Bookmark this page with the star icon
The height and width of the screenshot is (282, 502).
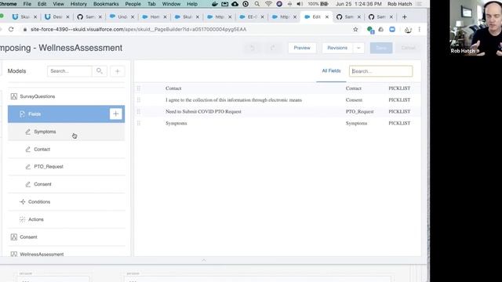pyautogui.click(x=355, y=30)
